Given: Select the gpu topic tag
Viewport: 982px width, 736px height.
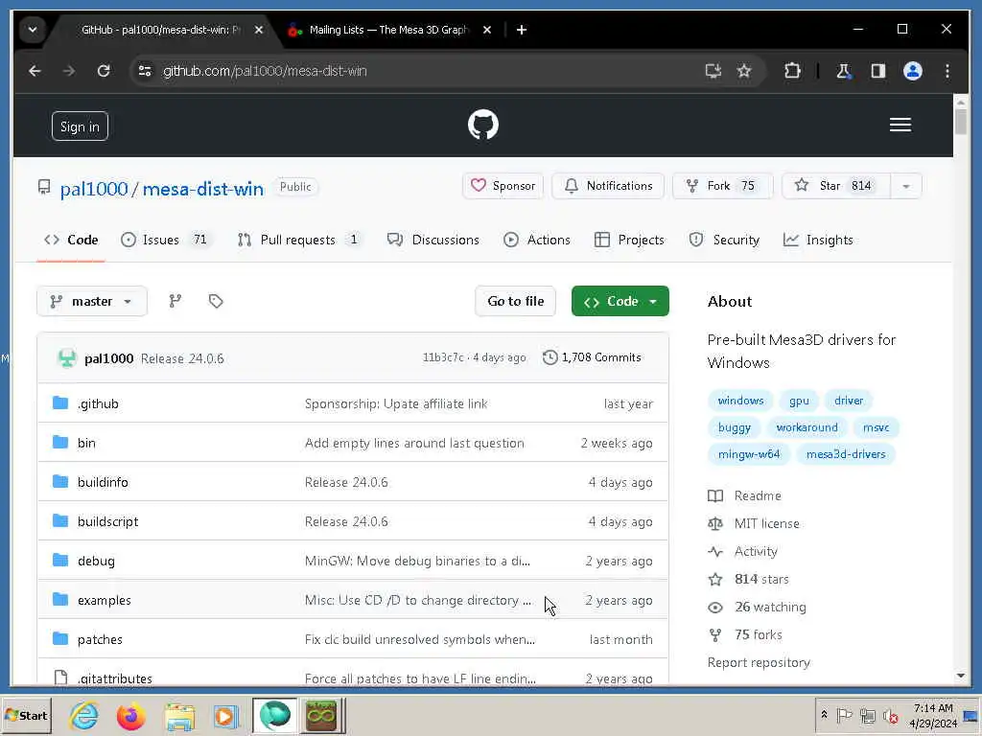Looking at the screenshot, I should coord(799,401).
